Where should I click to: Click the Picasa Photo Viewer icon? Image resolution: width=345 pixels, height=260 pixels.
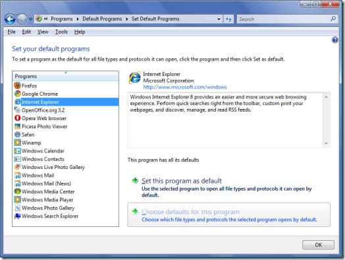pyautogui.click(x=17, y=126)
